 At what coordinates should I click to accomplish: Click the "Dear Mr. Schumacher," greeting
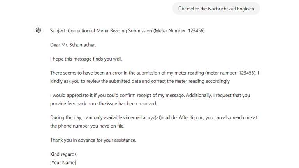coord(73,45)
